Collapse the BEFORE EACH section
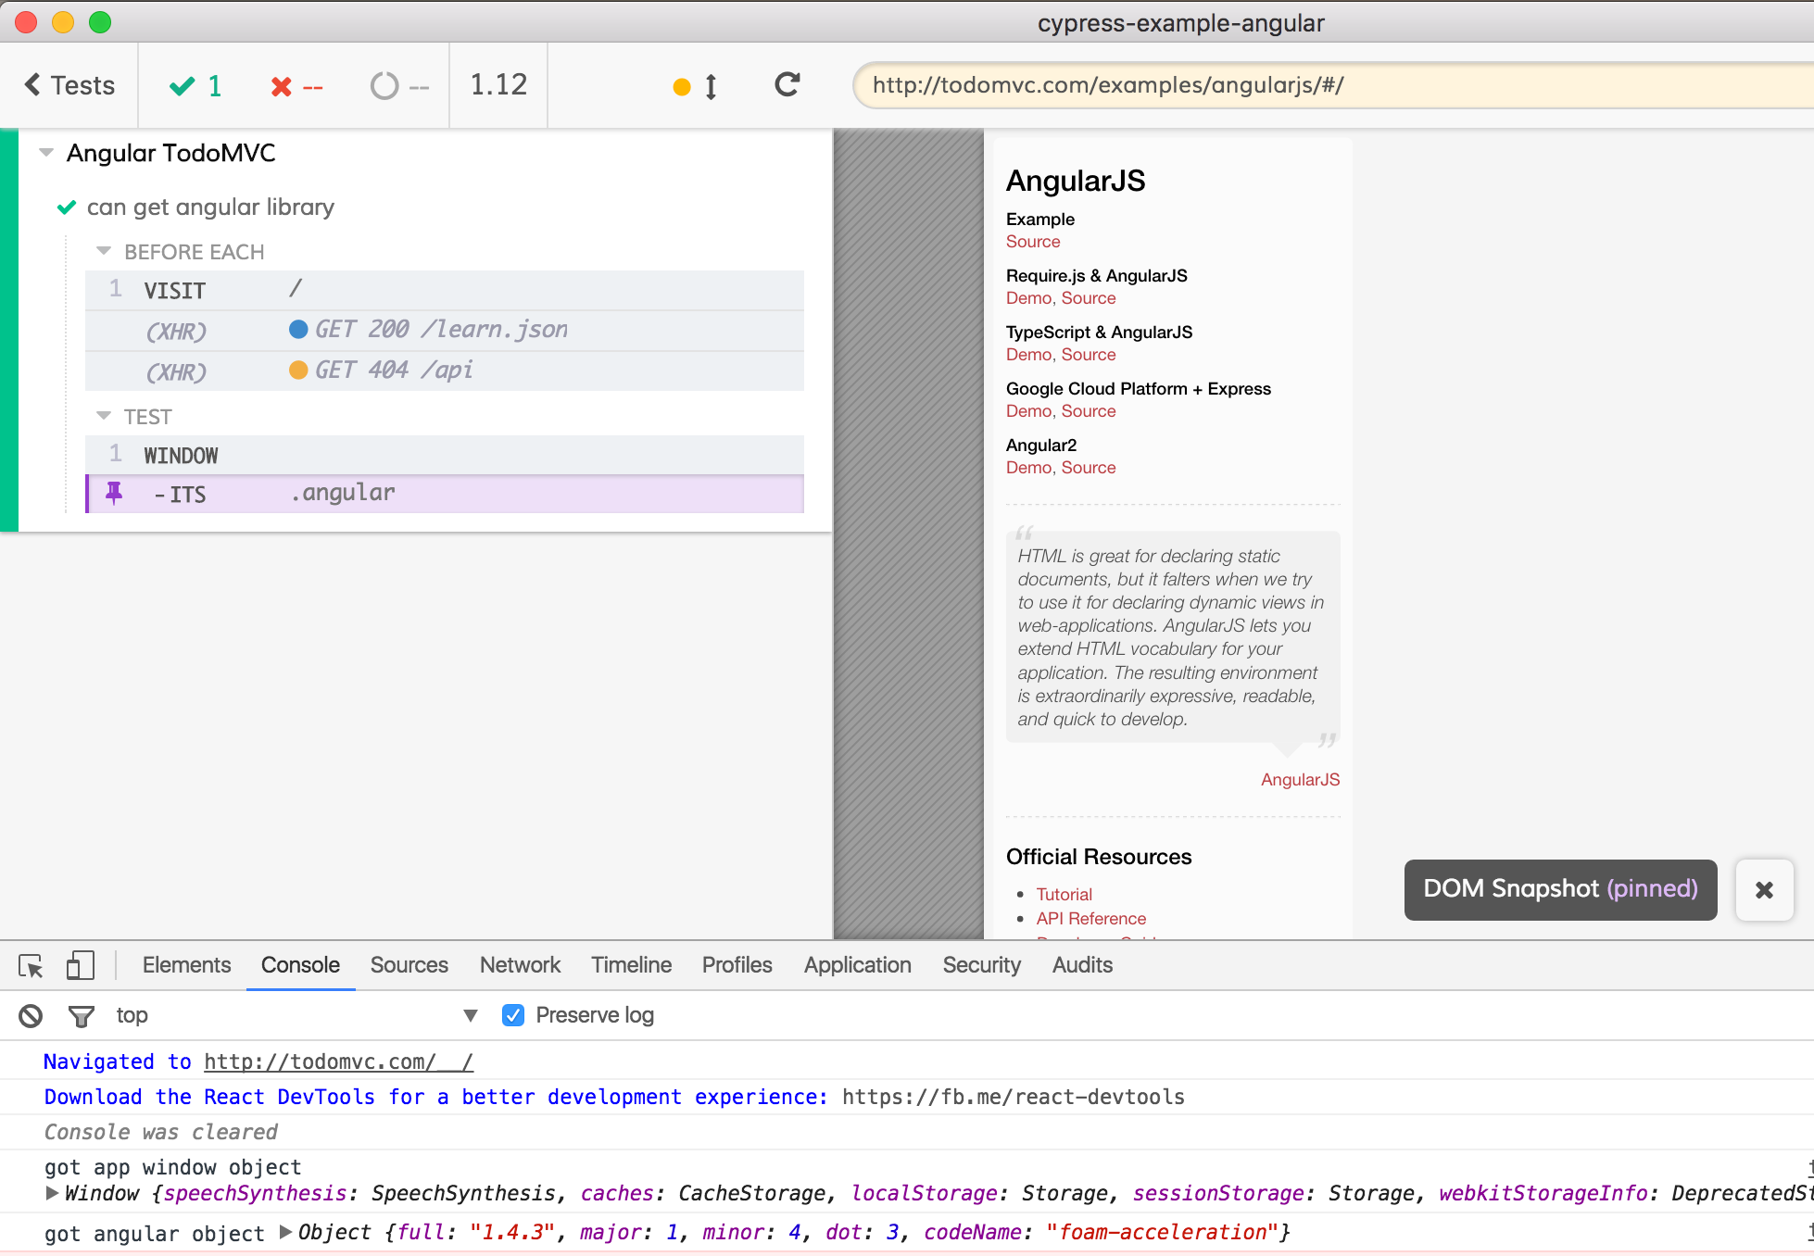Viewport: 1814px width, 1256px height. pyautogui.click(x=104, y=252)
